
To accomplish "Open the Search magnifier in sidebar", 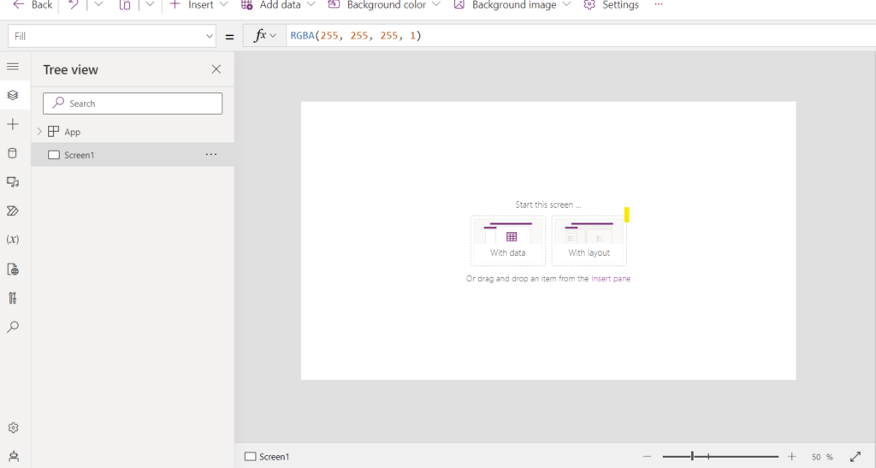I will tap(13, 327).
